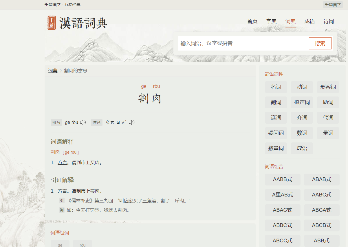The width and height of the screenshot is (348, 247).
Task: Click the 搜索 search button
Action: pyautogui.click(x=320, y=43)
